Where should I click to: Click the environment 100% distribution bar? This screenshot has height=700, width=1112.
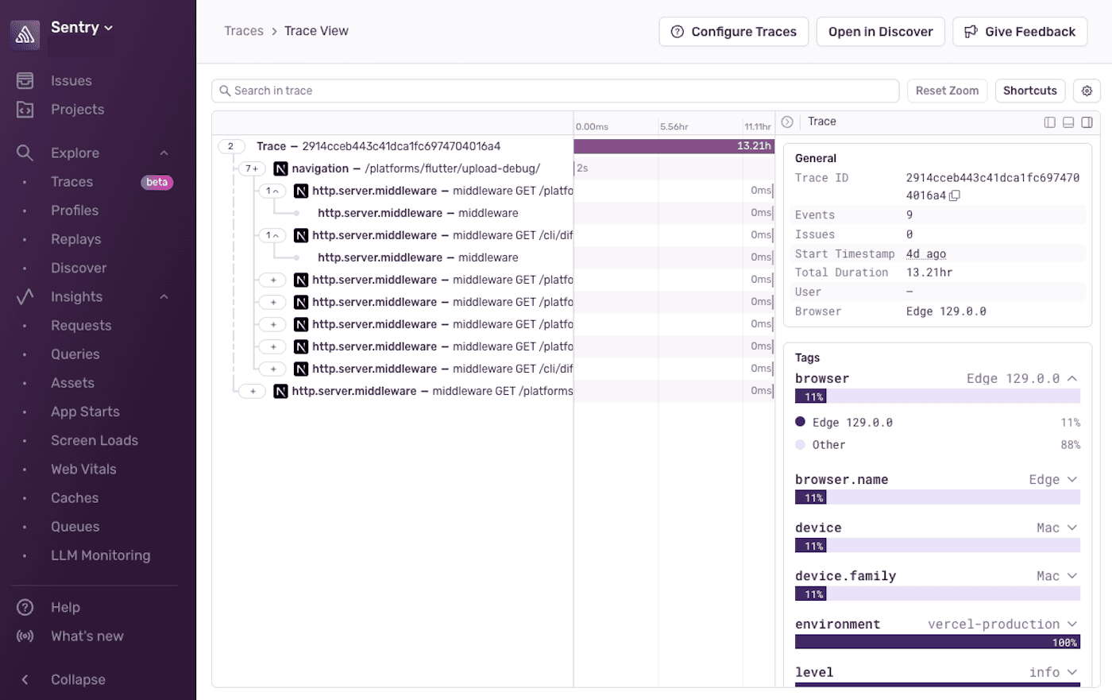coord(937,641)
